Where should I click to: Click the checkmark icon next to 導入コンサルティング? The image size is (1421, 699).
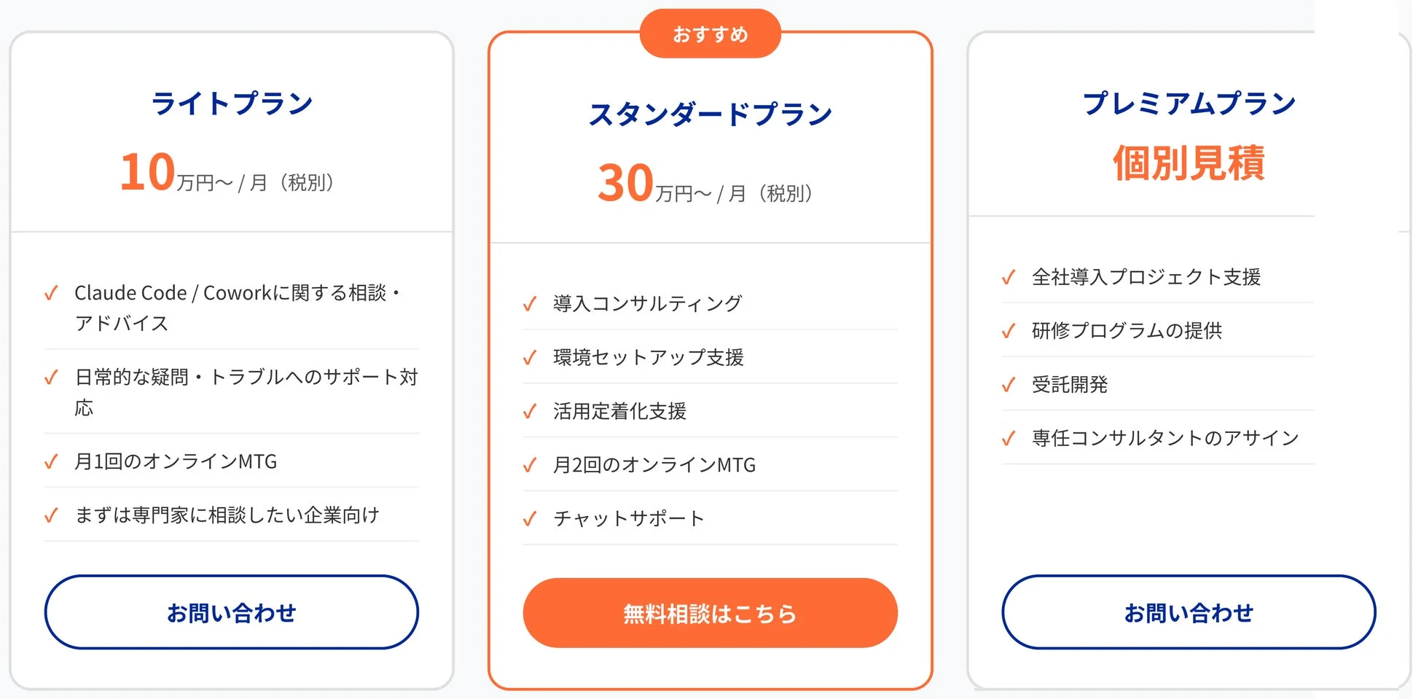(529, 305)
